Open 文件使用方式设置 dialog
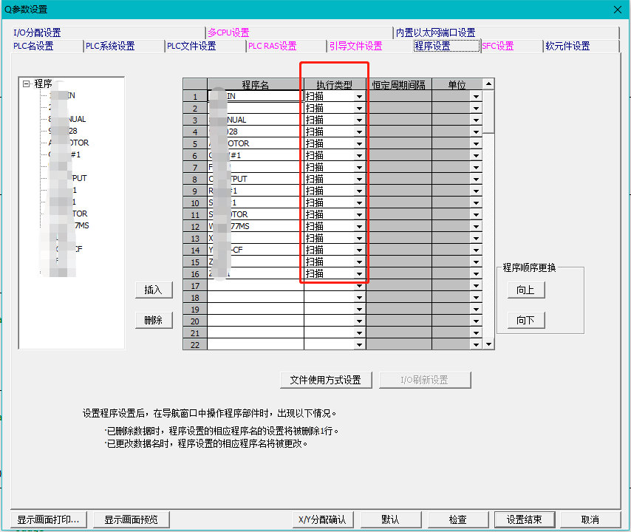This screenshot has height=532, width=631. (x=325, y=380)
